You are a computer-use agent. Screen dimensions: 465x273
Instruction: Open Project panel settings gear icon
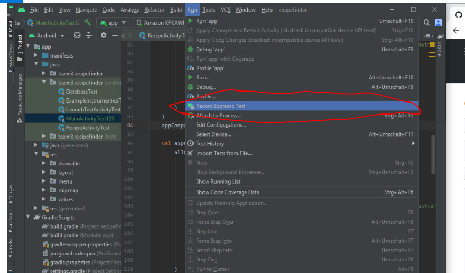pos(103,35)
